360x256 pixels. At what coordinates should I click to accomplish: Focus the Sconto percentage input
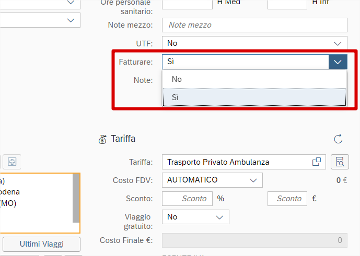[188, 199]
